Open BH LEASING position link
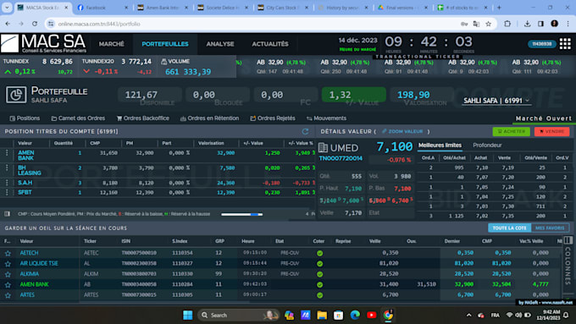Viewport: 576px width, 324px height. click(30, 170)
